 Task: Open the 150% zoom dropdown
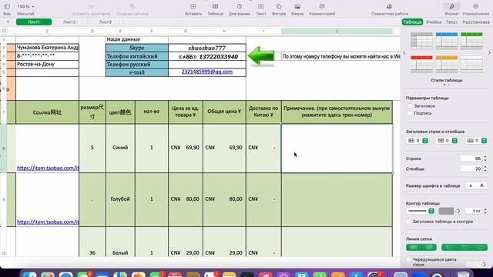pyautogui.click(x=25, y=7)
